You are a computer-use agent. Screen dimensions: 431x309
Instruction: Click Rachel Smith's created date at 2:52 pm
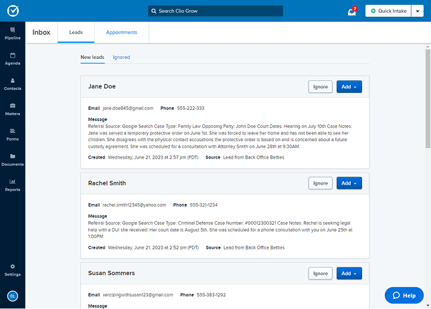click(x=153, y=247)
